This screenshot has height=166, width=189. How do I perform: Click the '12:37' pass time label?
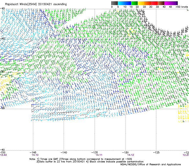(x=186, y=155)
